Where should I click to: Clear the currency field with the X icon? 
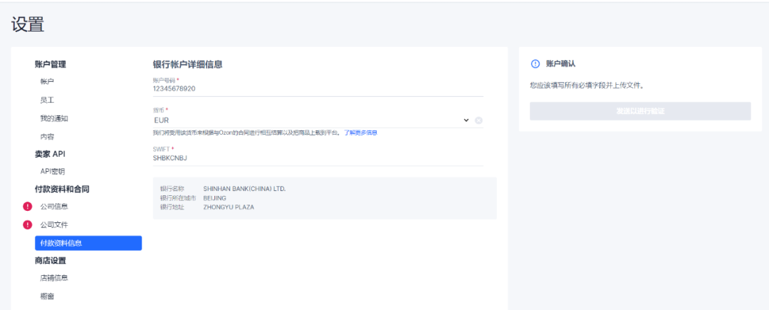pyautogui.click(x=478, y=120)
